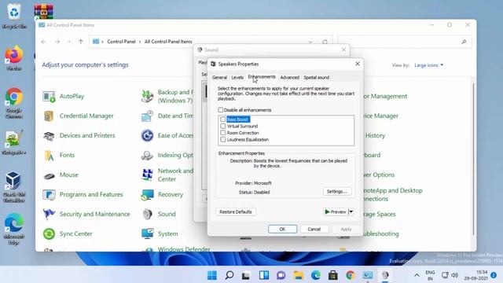Open taskbar Search magnifier
The height and width of the screenshot is (283, 503).
point(229,275)
